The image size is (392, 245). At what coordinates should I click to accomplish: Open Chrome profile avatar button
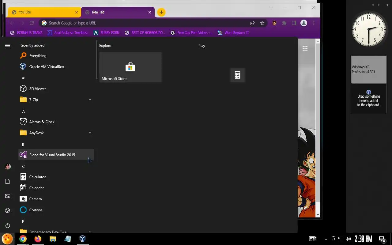[x=304, y=23]
